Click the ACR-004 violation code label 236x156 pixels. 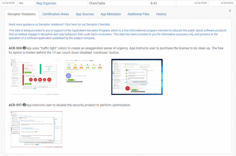[x=15, y=48]
